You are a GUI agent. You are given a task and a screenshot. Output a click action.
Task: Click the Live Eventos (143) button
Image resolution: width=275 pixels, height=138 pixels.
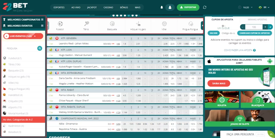click(23, 36)
